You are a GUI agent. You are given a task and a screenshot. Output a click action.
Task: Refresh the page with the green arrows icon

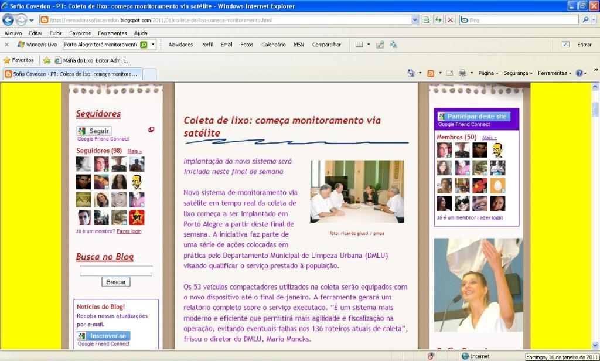(438, 20)
